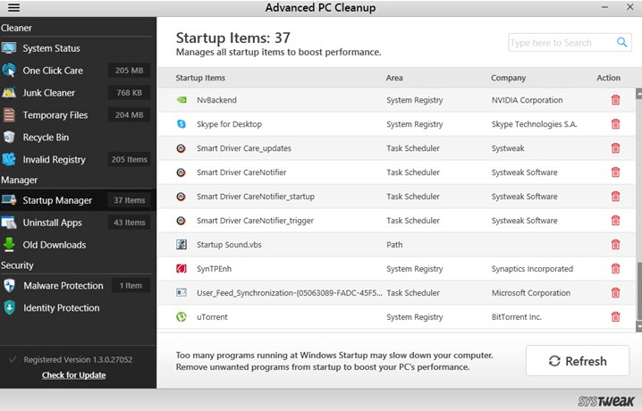Remove uTorrent using its trash icon
Viewport: 642px width, 411px height.
615,316
